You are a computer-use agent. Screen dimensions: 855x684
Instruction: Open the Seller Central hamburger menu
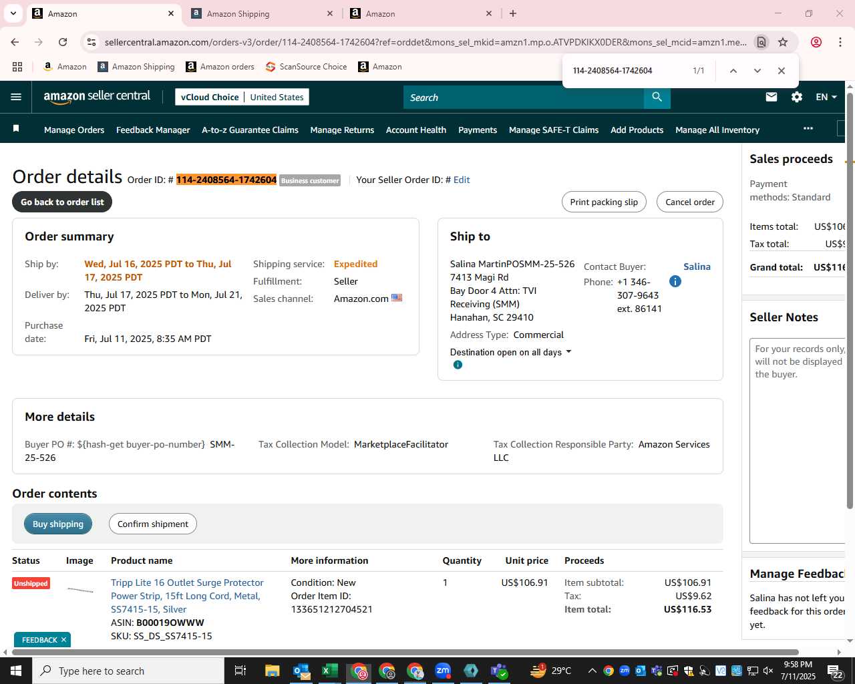tap(16, 97)
